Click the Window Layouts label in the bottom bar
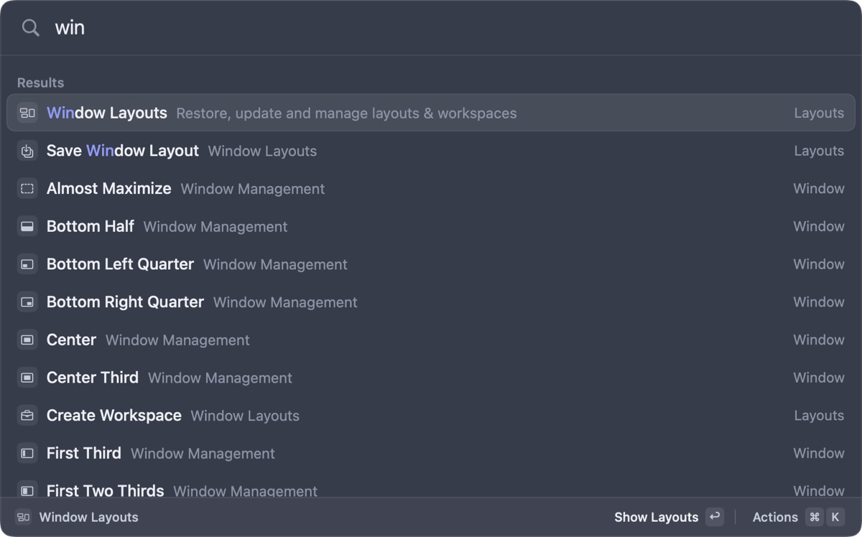The width and height of the screenshot is (862, 537). (88, 517)
